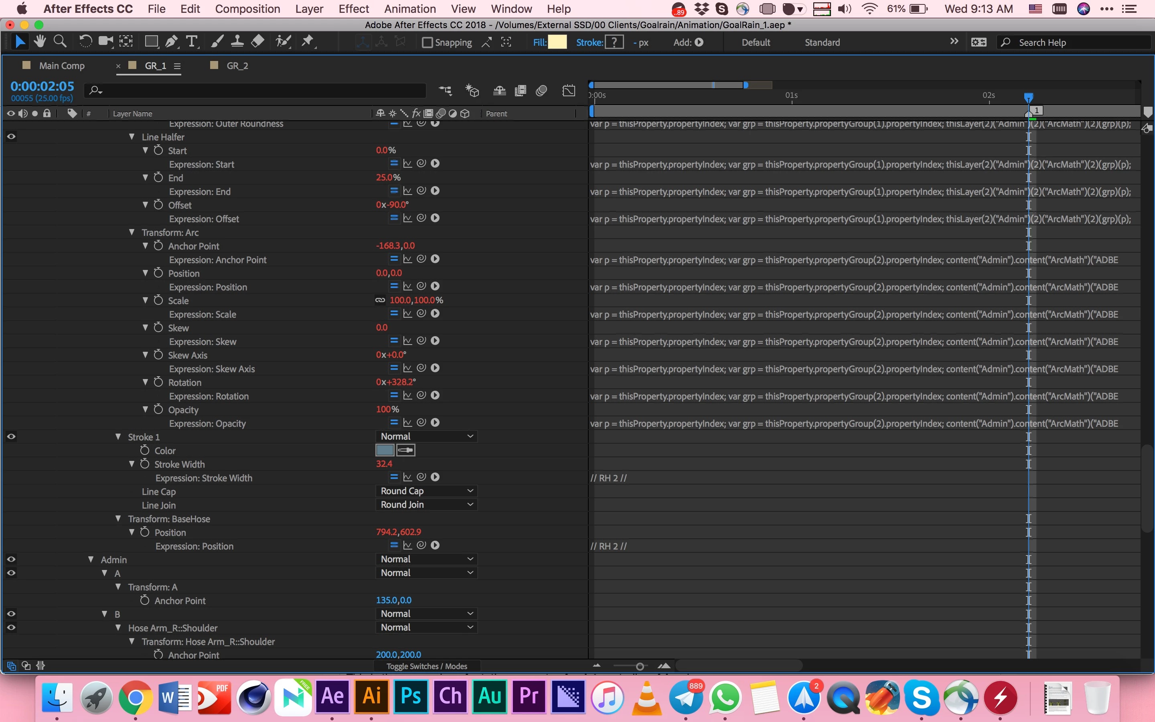Toggle visibility eye of Admin group
The height and width of the screenshot is (722, 1155).
(x=11, y=559)
